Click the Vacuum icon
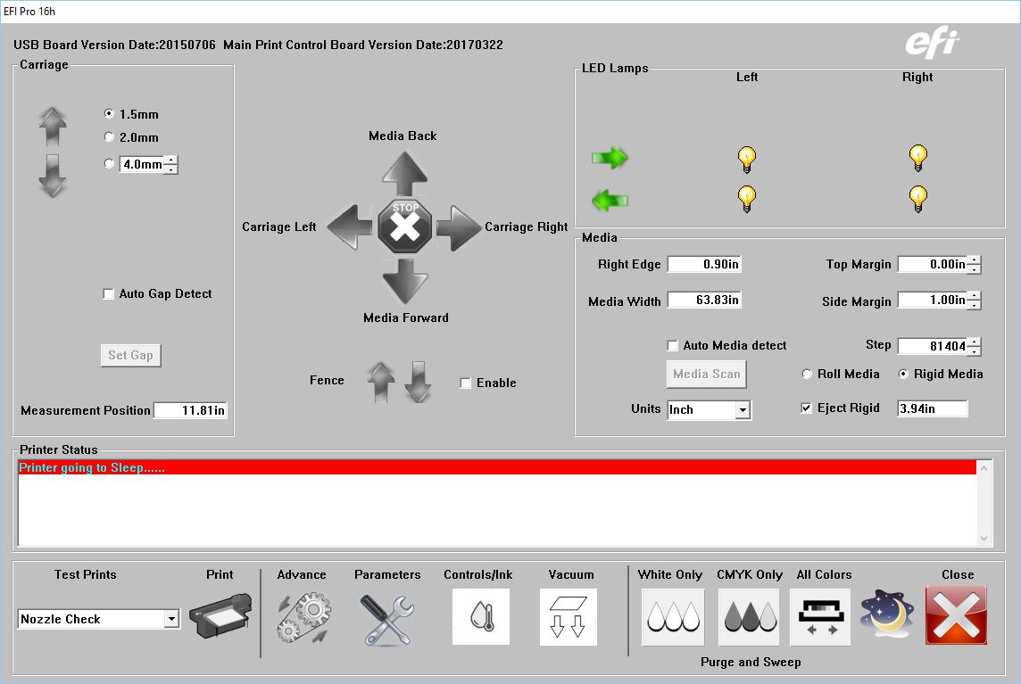The width and height of the screenshot is (1021, 684). [569, 615]
